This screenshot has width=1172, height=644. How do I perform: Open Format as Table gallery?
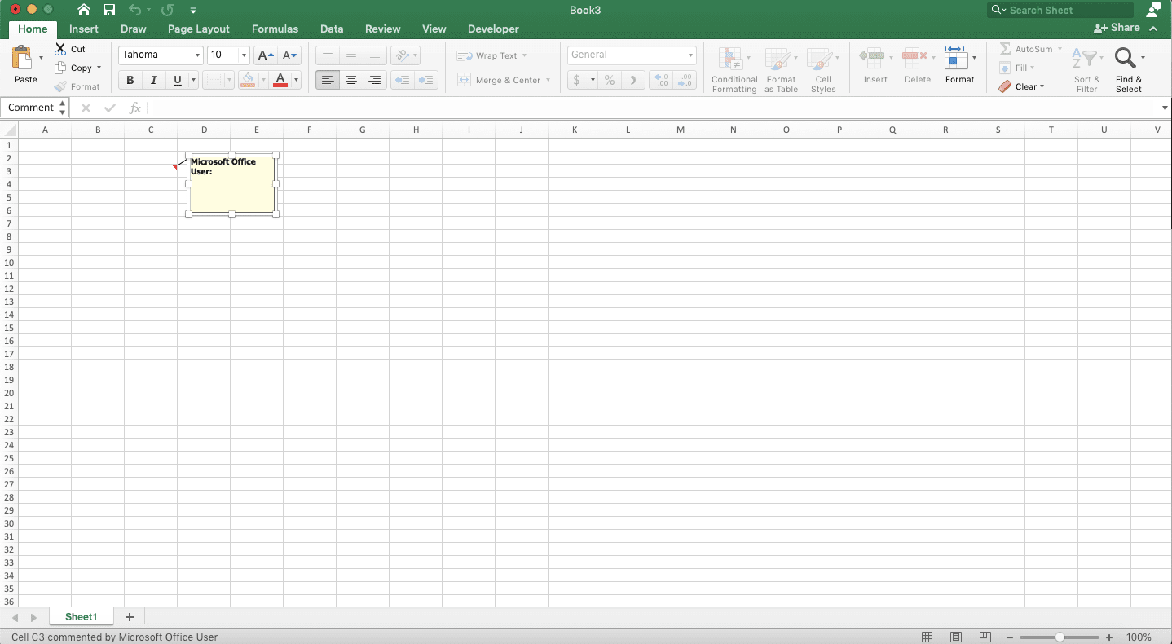pos(781,70)
